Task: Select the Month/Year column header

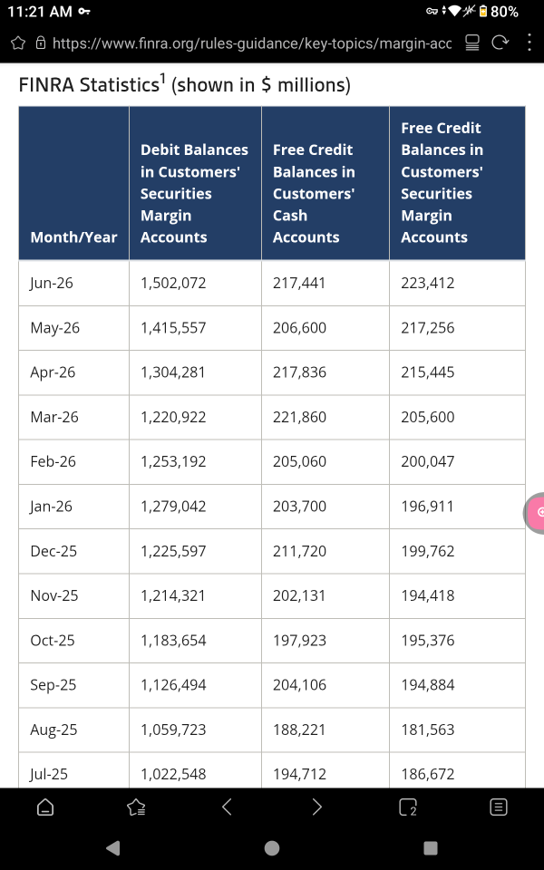Action: click(x=73, y=237)
